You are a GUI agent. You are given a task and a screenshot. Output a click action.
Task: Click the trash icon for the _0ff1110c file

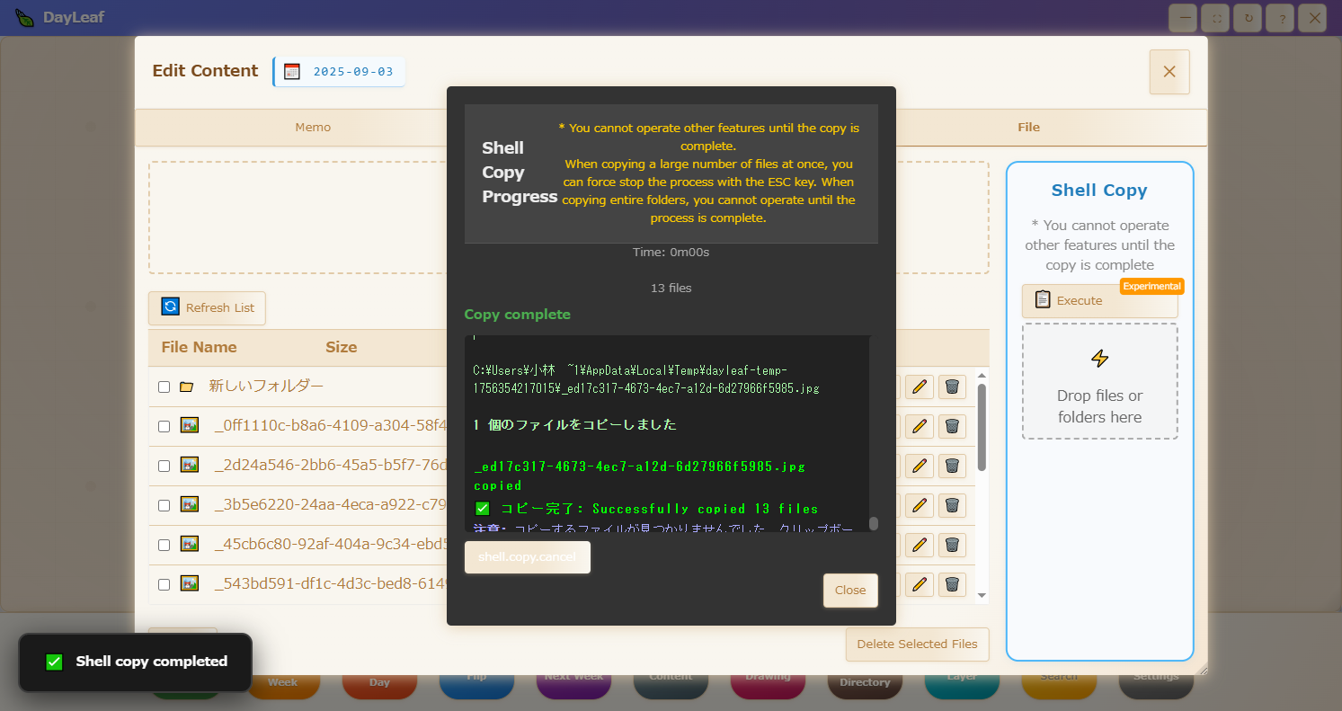(x=952, y=426)
